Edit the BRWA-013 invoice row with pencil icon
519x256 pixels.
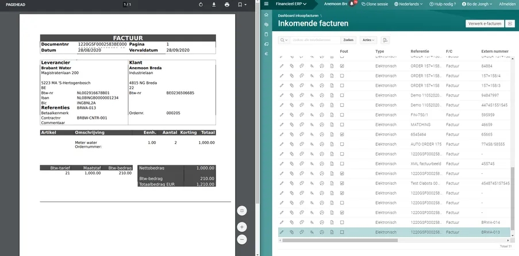282,232
